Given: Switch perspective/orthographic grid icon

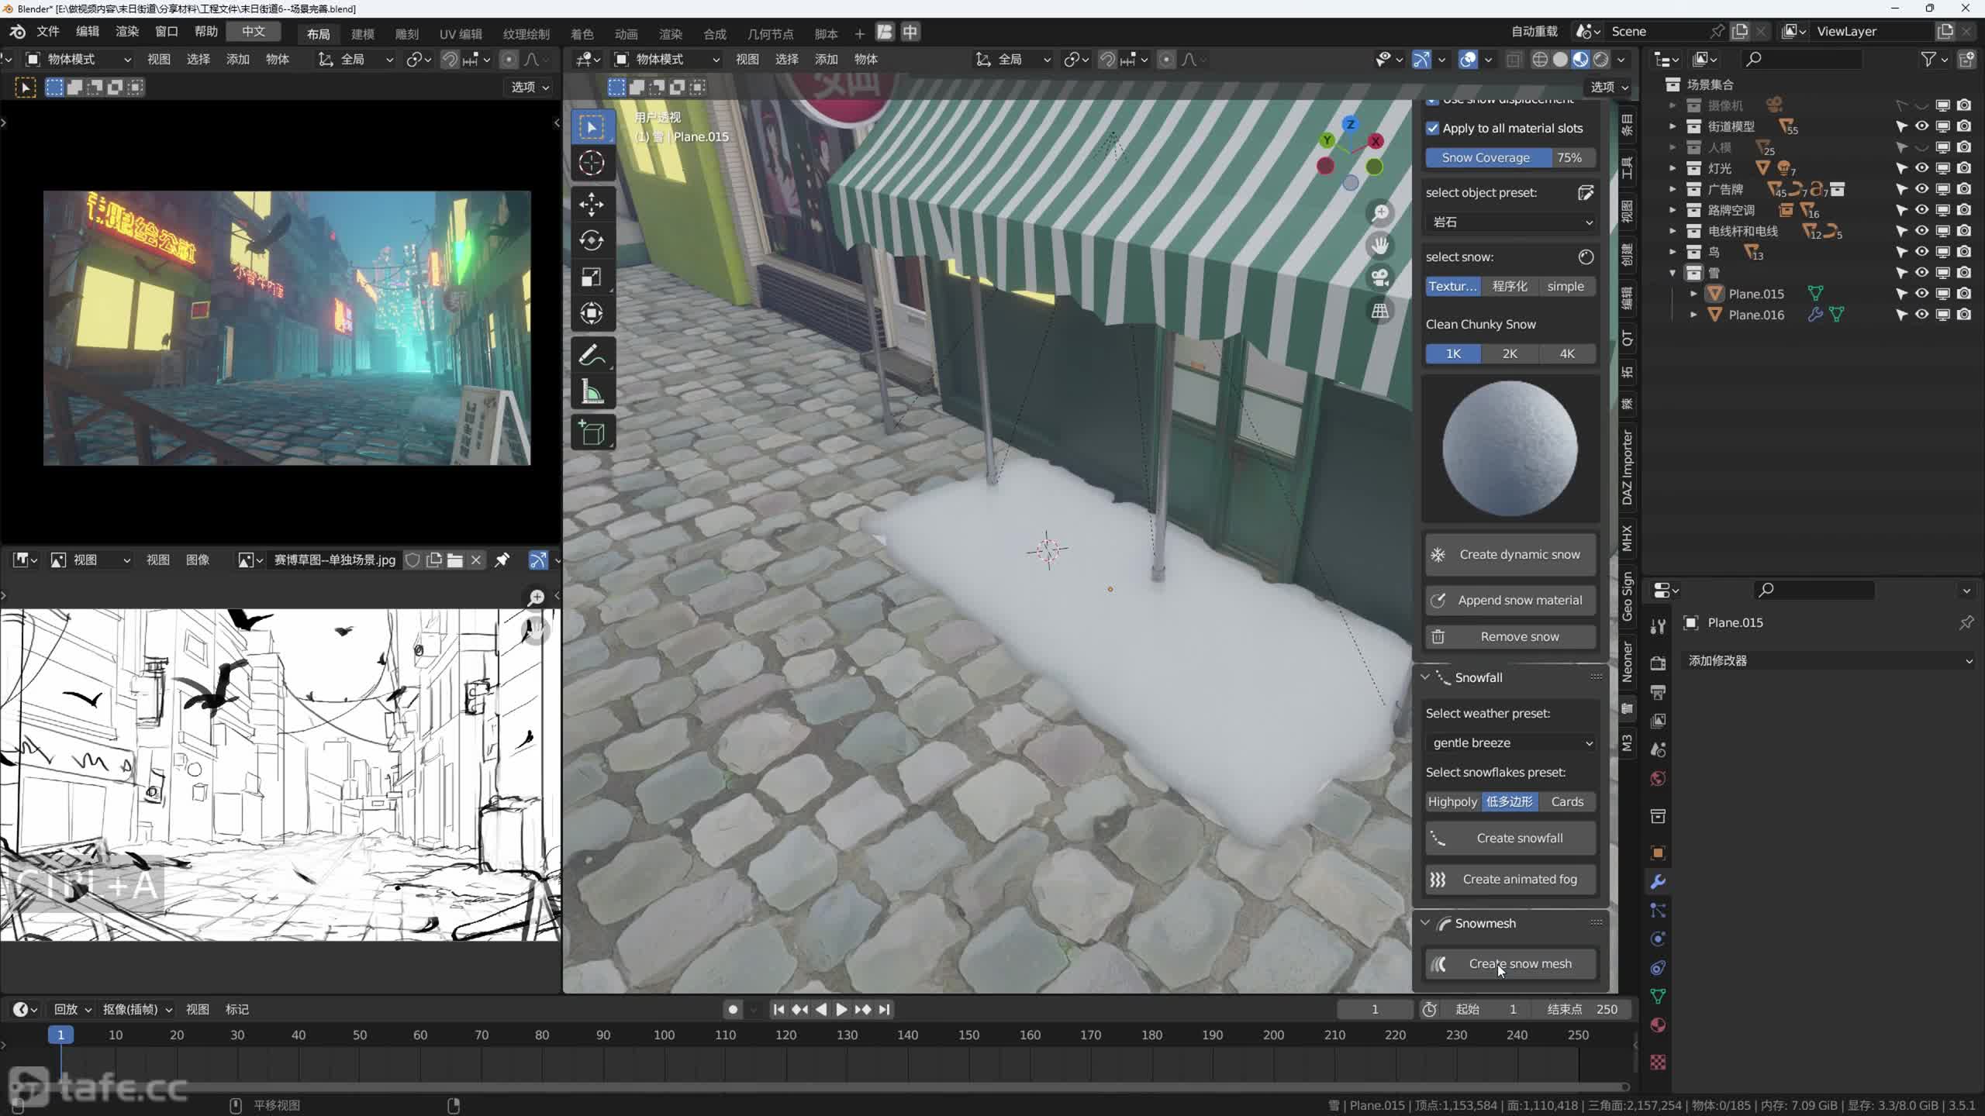Looking at the screenshot, I should [x=1380, y=311].
